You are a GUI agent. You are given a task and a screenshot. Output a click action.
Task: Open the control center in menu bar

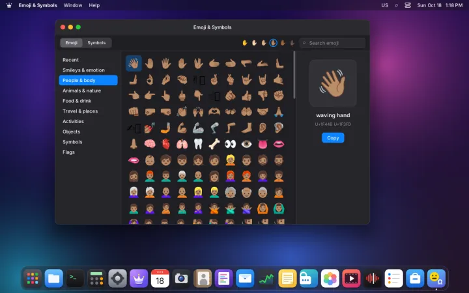coord(408,5)
